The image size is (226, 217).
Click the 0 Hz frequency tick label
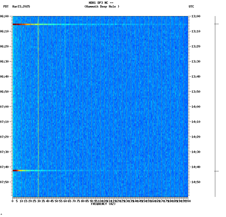[x=12, y=201]
